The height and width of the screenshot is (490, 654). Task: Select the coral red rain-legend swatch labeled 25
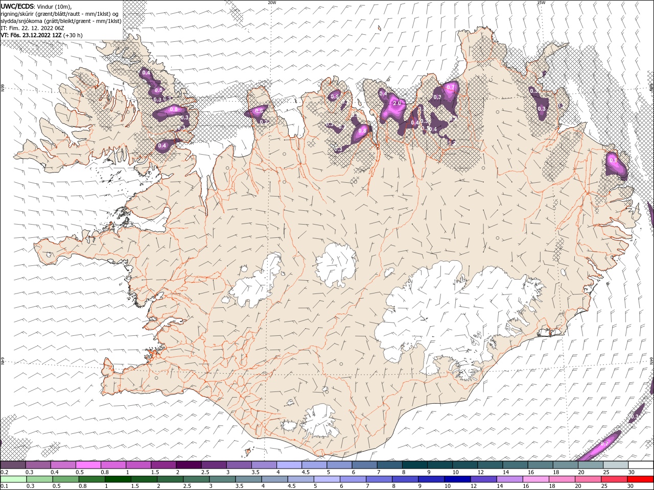point(614,479)
